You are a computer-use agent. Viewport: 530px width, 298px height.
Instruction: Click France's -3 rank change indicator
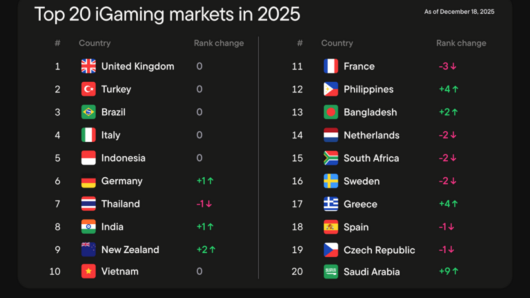447,67
